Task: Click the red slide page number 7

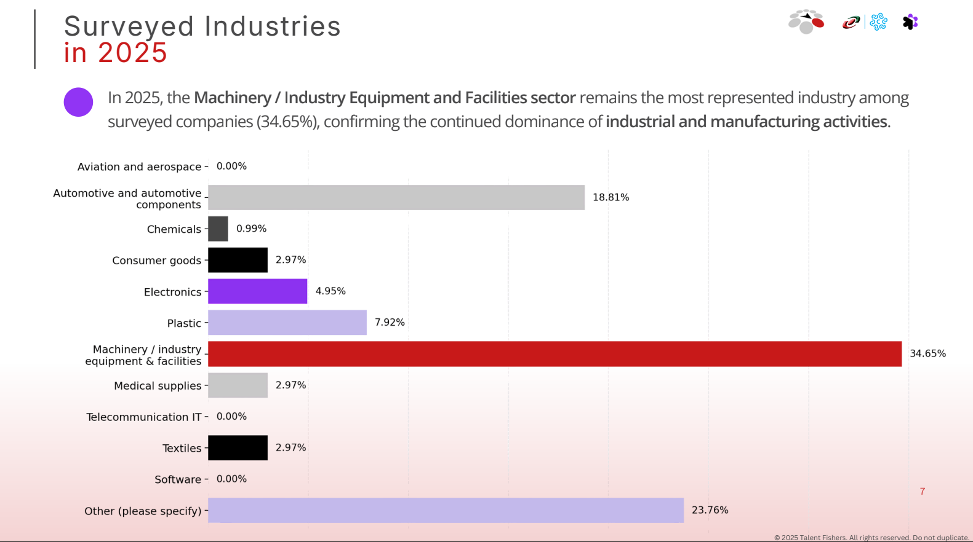Action: 922,491
